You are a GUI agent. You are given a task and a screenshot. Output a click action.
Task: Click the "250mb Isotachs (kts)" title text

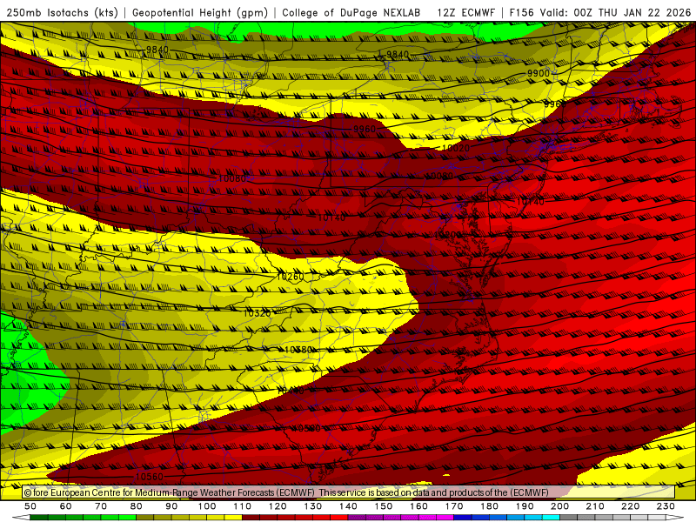[62, 12]
